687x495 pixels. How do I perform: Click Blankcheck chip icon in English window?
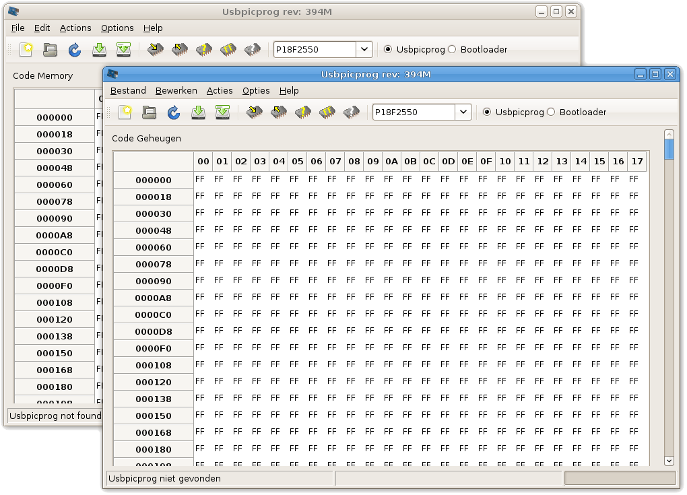tap(253, 50)
